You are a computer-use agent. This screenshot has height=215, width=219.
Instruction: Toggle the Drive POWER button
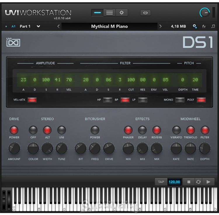[x=14, y=130]
